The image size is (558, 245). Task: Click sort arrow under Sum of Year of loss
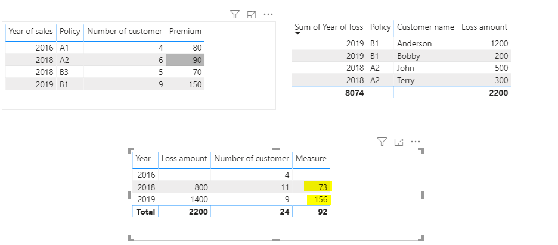(298, 33)
